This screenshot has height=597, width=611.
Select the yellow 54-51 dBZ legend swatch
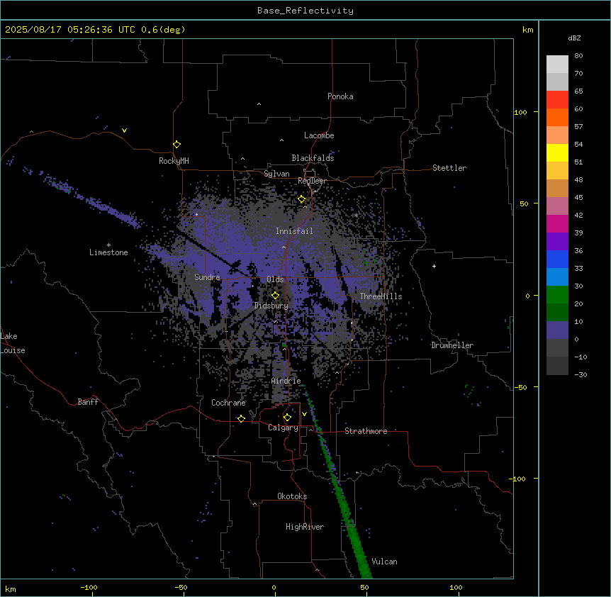click(557, 152)
